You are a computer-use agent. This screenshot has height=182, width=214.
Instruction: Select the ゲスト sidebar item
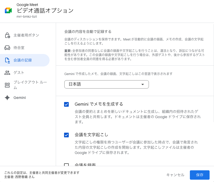pyautogui.click(x=19, y=73)
